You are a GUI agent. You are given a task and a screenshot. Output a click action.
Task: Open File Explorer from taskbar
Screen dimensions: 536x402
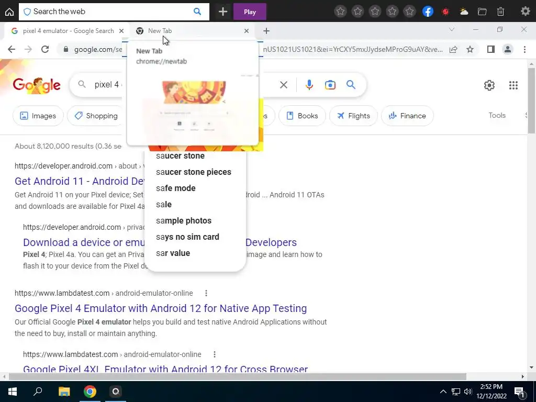point(64,392)
